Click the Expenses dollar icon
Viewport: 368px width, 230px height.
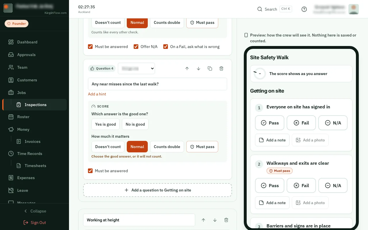[11, 178]
